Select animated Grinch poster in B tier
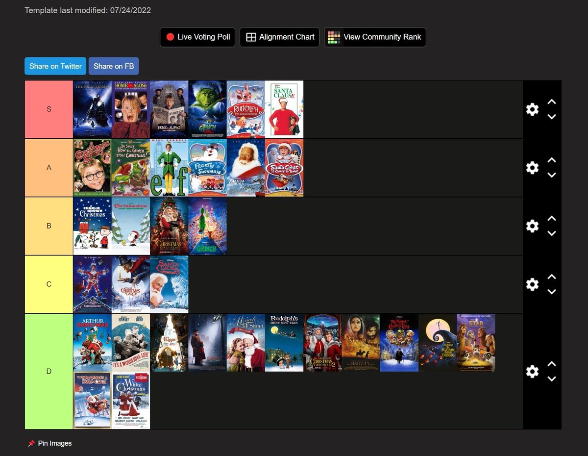The image size is (588, 456). (207, 226)
